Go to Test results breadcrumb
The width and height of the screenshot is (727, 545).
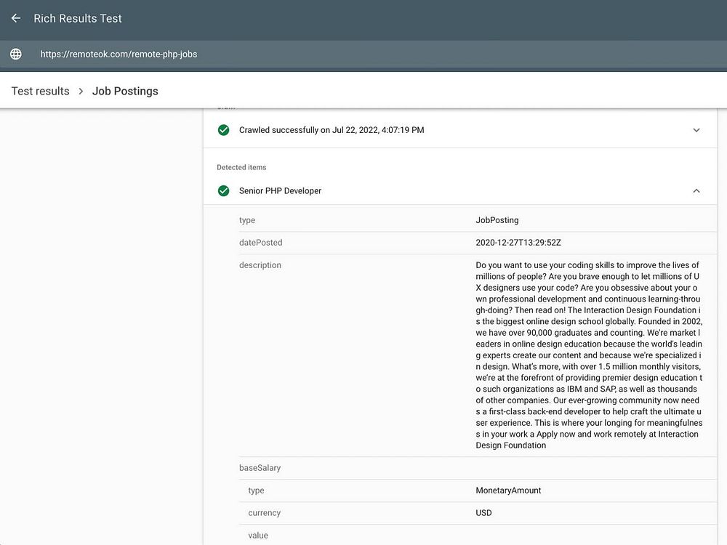pos(40,91)
